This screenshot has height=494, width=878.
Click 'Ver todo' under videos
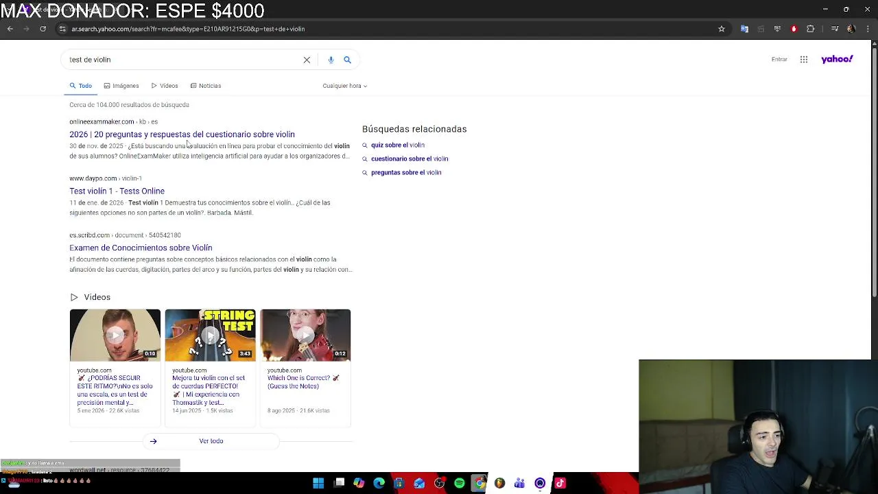pyautogui.click(x=211, y=441)
